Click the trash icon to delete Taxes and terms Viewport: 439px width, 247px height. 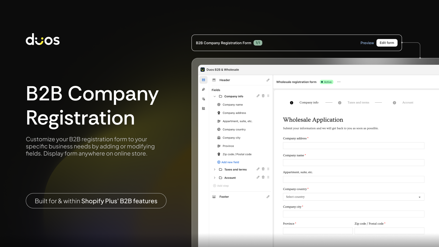(x=263, y=169)
